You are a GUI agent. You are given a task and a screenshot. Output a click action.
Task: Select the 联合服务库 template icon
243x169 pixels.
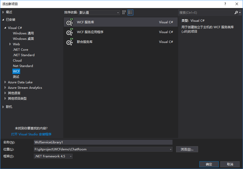(70, 42)
